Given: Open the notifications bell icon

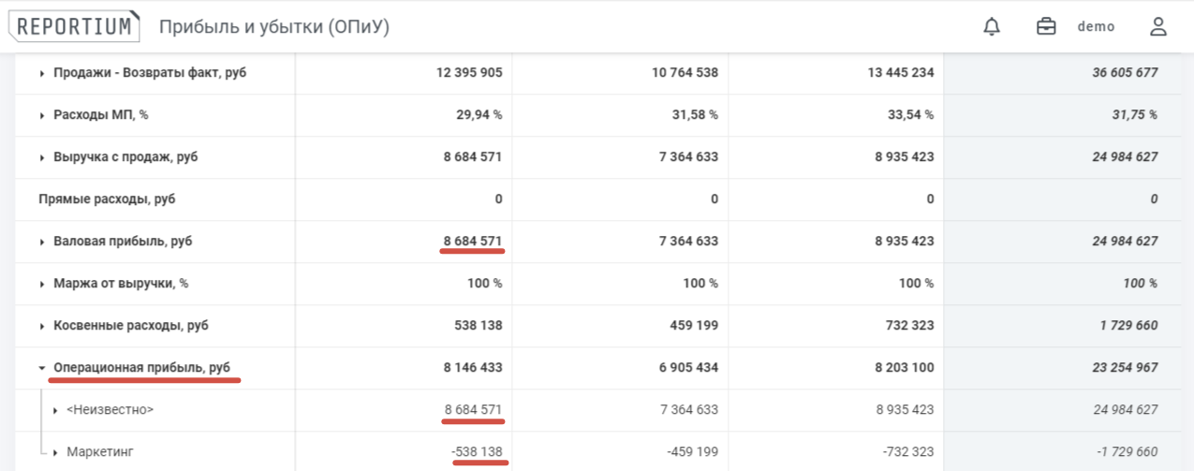Looking at the screenshot, I should [992, 26].
